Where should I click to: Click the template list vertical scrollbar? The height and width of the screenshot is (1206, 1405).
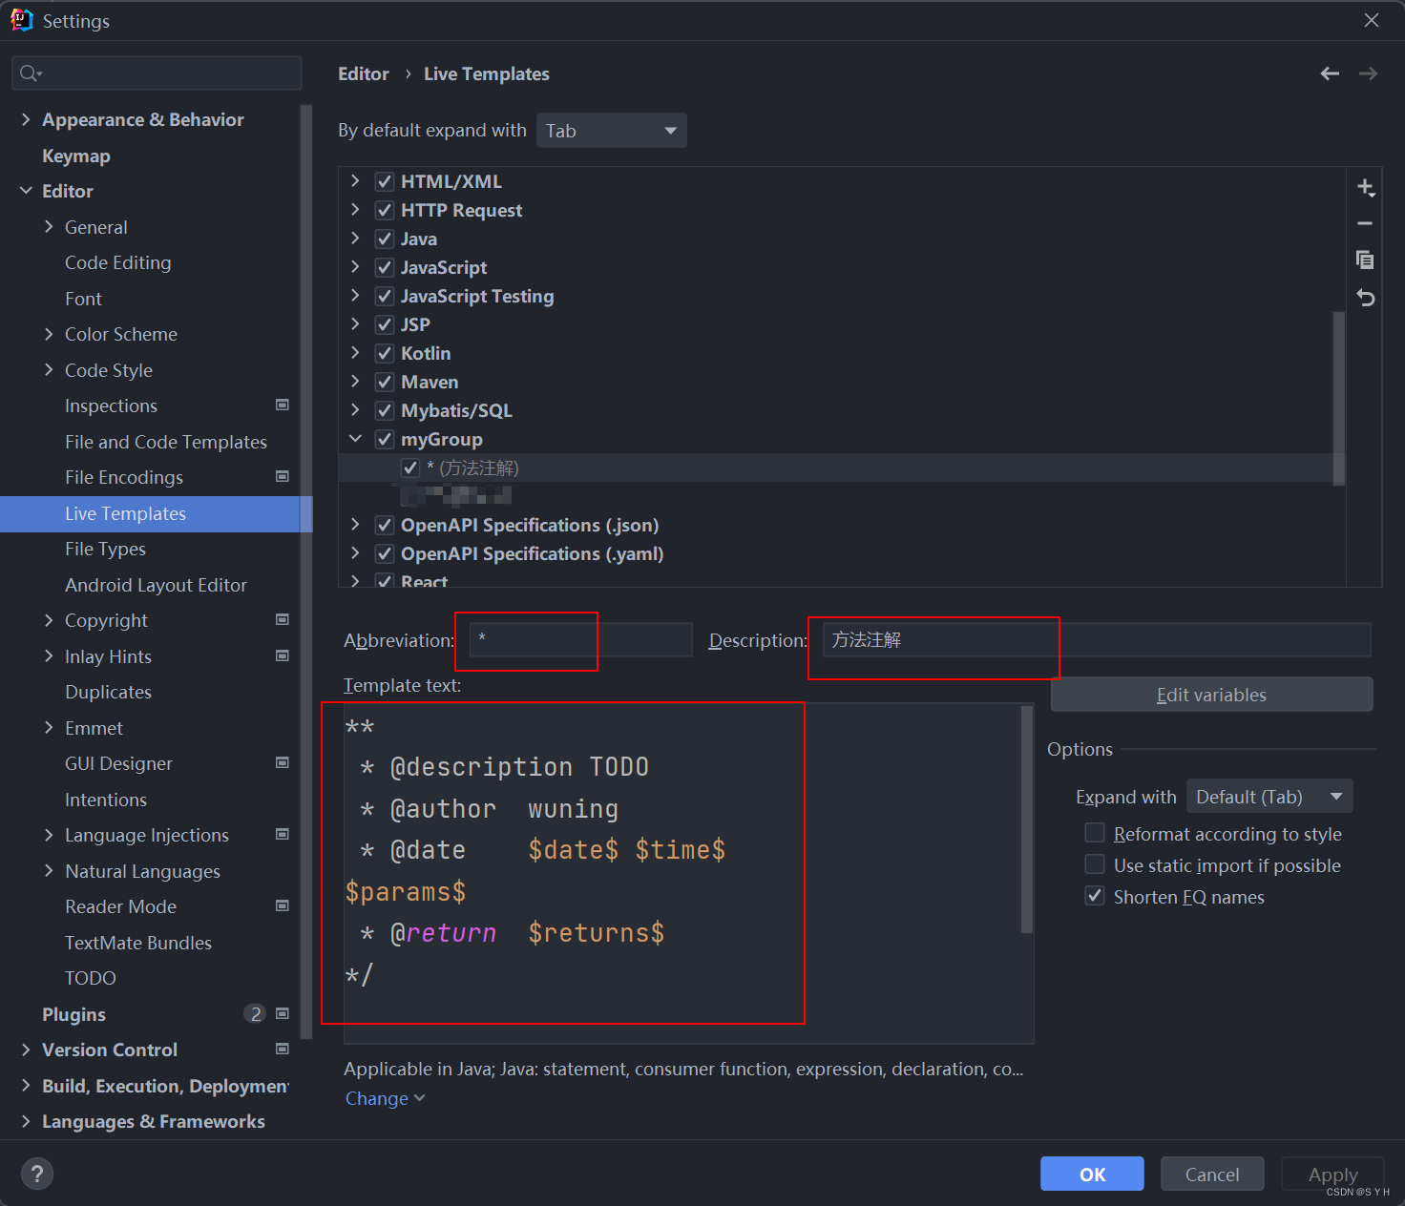(1339, 397)
